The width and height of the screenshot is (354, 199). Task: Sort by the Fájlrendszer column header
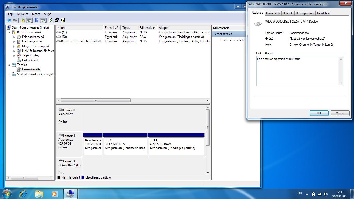click(x=147, y=27)
